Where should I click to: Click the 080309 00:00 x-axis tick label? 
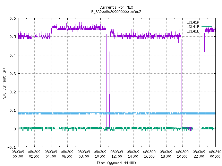click(x=18, y=154)
